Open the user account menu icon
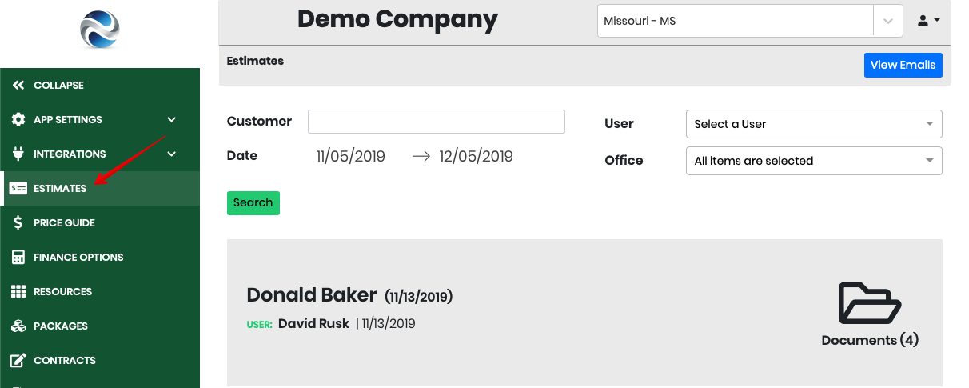This screenshot has height=388, width=969. [x=927, y=21]
